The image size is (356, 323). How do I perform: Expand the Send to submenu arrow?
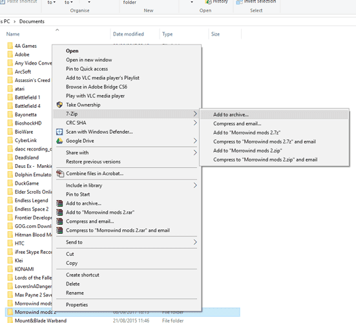(195, 242)
